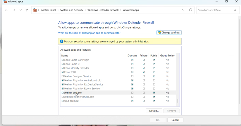
Task: Toggle Xbox Game Bar Plugin name checkbox
Action: click(x=63, y=60)
